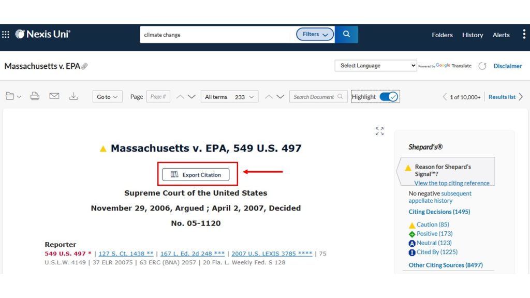This screenshot has height=298, width=530.
Task: Click the Export Citation button
Action: 196,175
